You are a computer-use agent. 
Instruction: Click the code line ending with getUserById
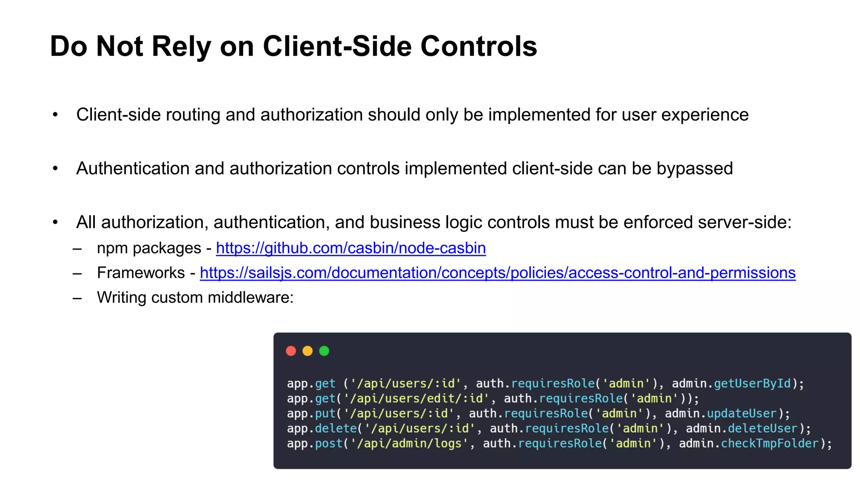[x=545, y=384]
